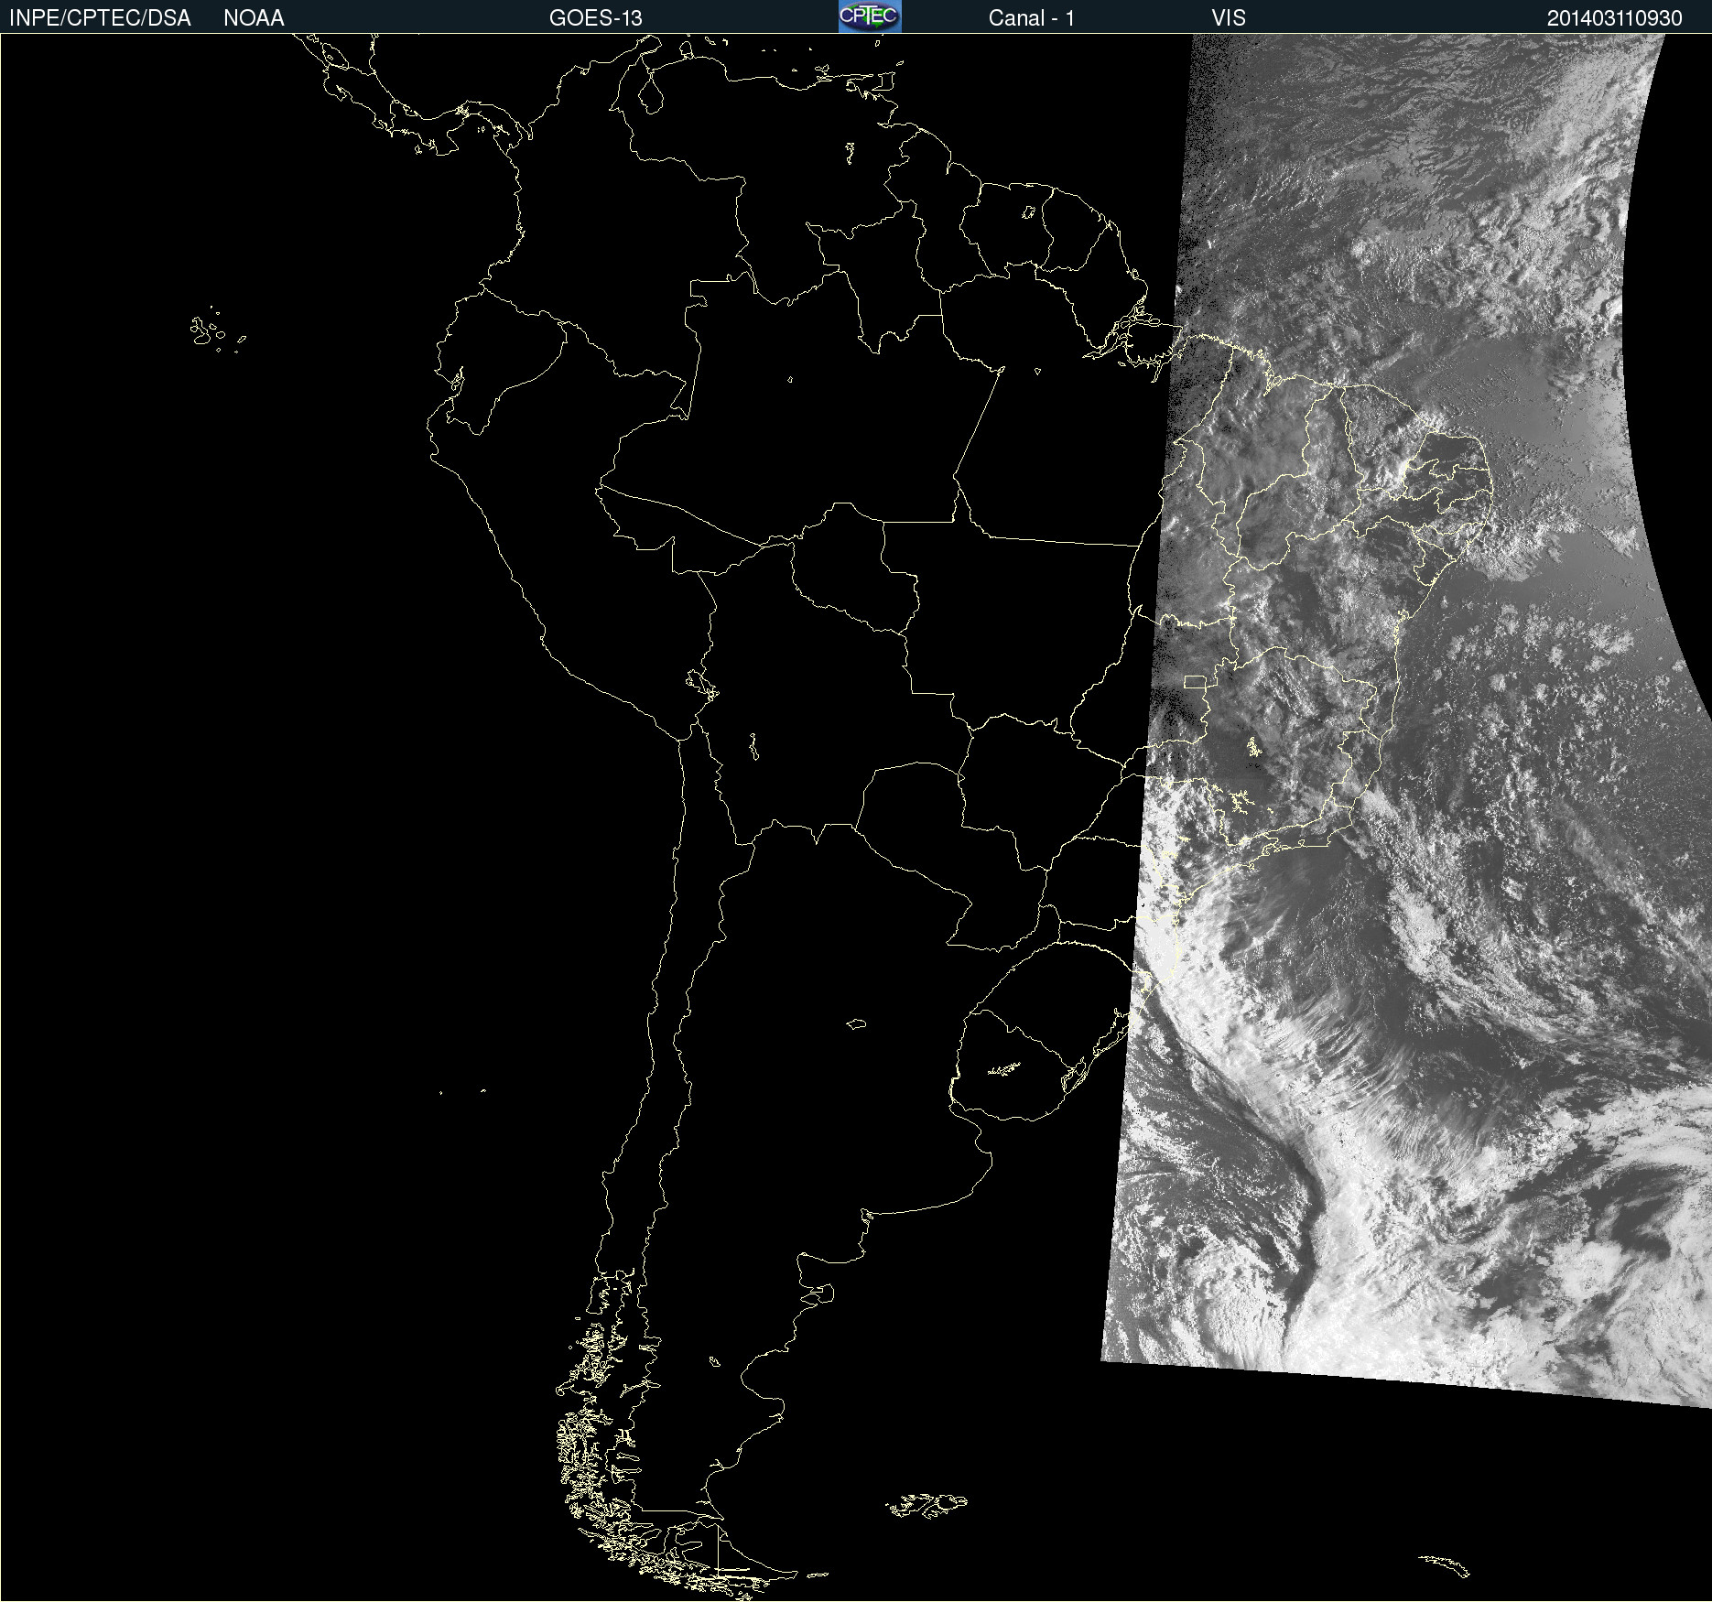Select the Canal - 1 channel label

click(x=1031, y=18)
